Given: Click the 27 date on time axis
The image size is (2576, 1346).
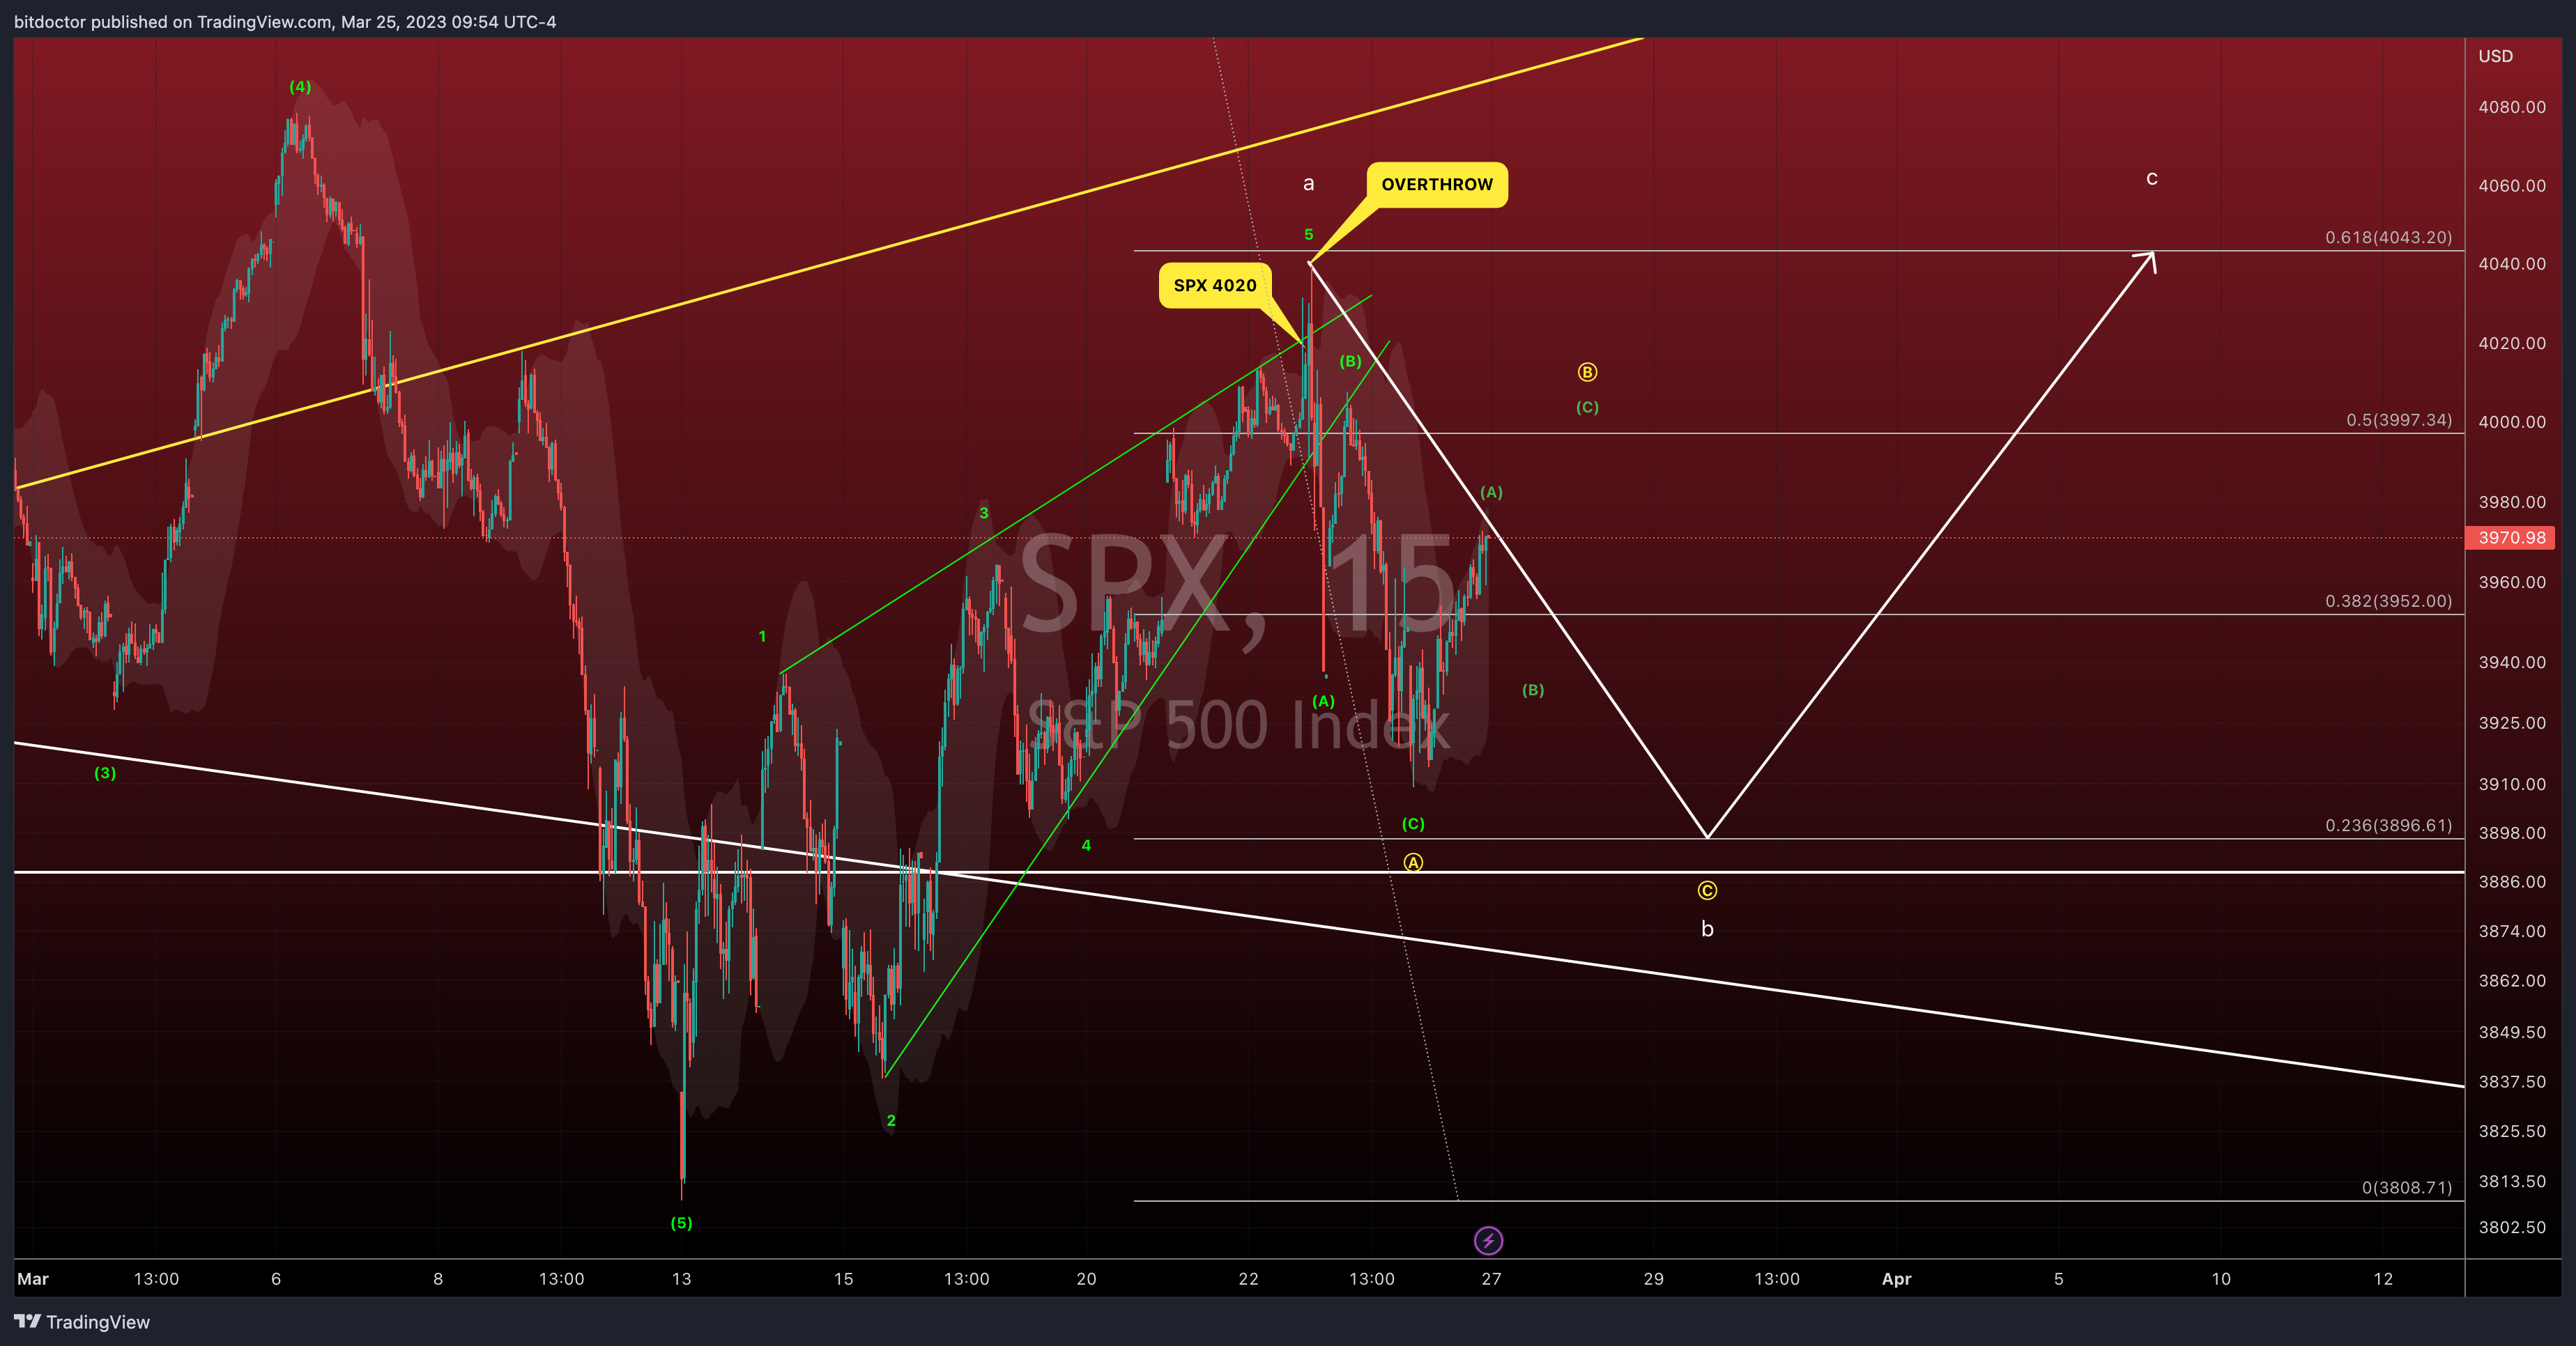Looking at the screenshot, I should 1491,1279.
